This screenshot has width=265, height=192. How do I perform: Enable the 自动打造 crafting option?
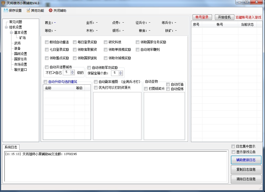coord(168,84)
